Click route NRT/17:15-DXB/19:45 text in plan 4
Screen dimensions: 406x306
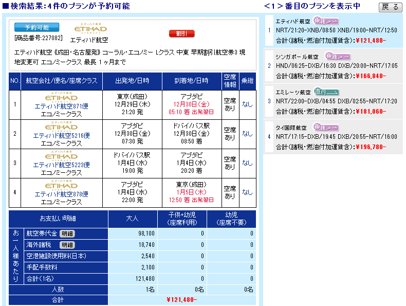(x=307, y=137)
